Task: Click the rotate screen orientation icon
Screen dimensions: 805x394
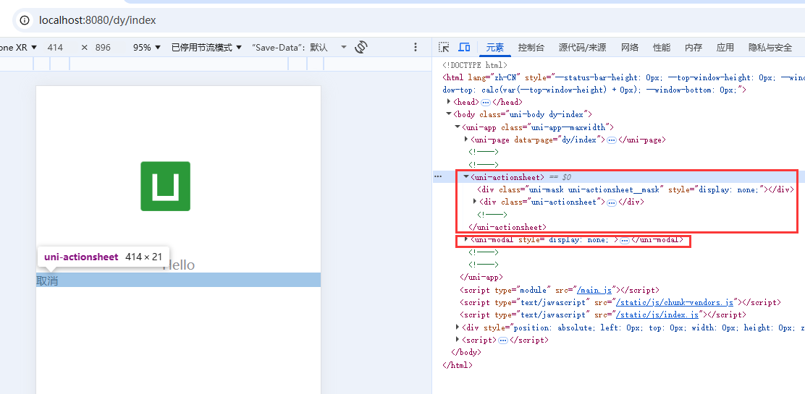Action: point(361,47)
